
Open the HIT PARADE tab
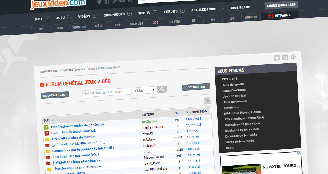pos(280,15)
